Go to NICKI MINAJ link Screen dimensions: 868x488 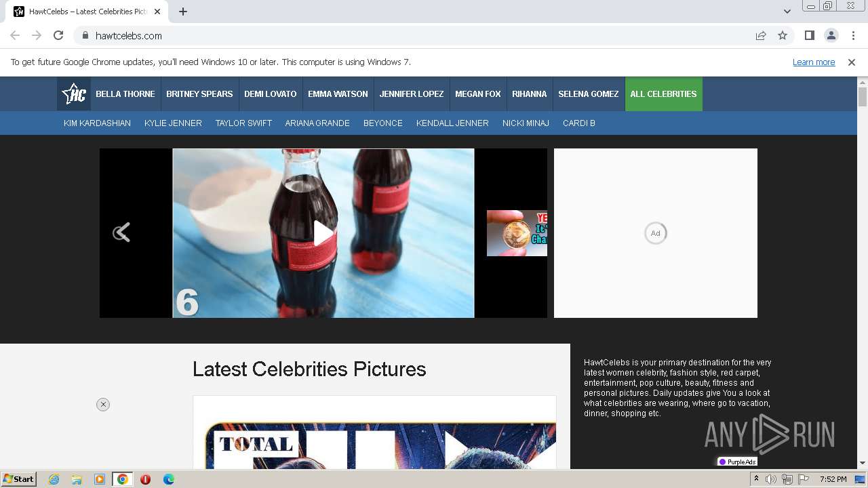click(526, 123)
